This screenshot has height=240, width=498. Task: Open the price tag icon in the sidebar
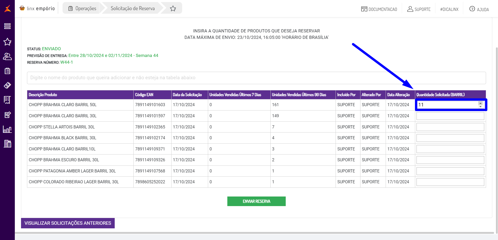7,85
